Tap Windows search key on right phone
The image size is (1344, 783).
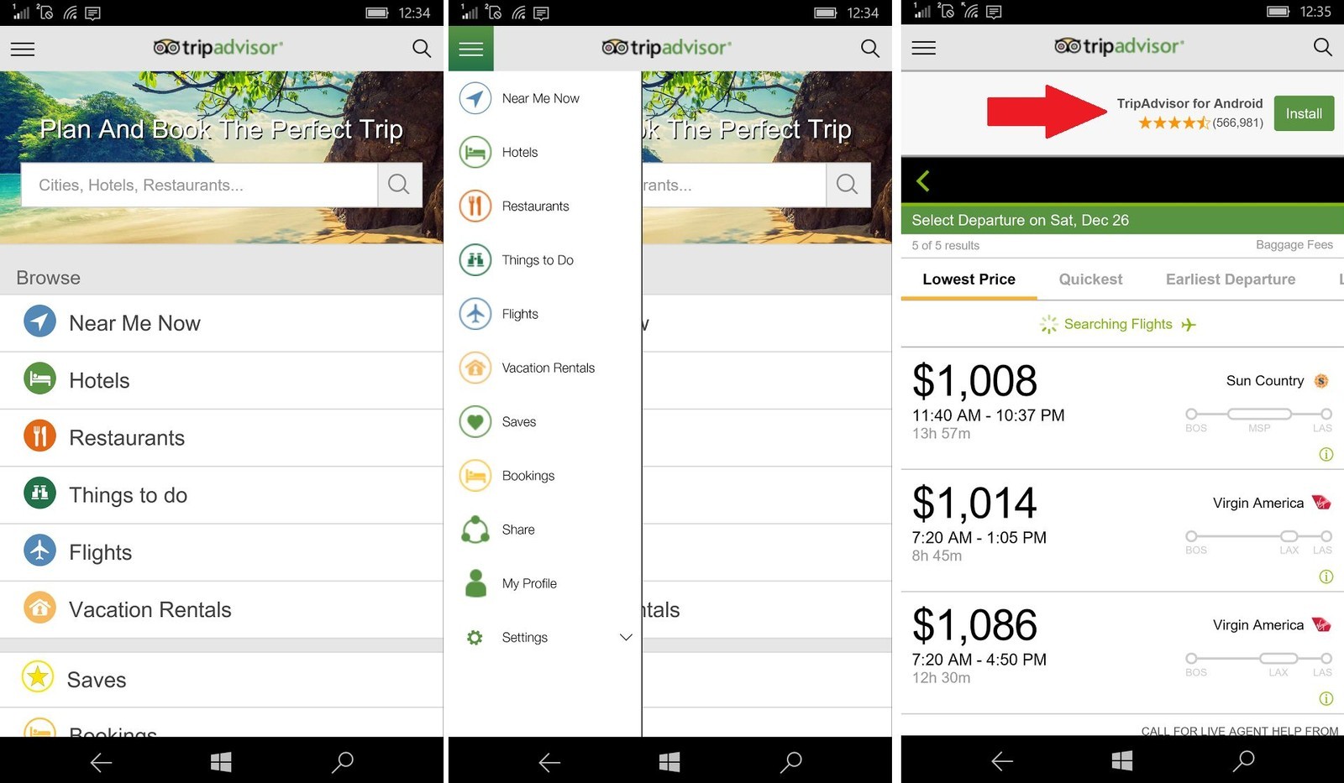coord(1243,760)
